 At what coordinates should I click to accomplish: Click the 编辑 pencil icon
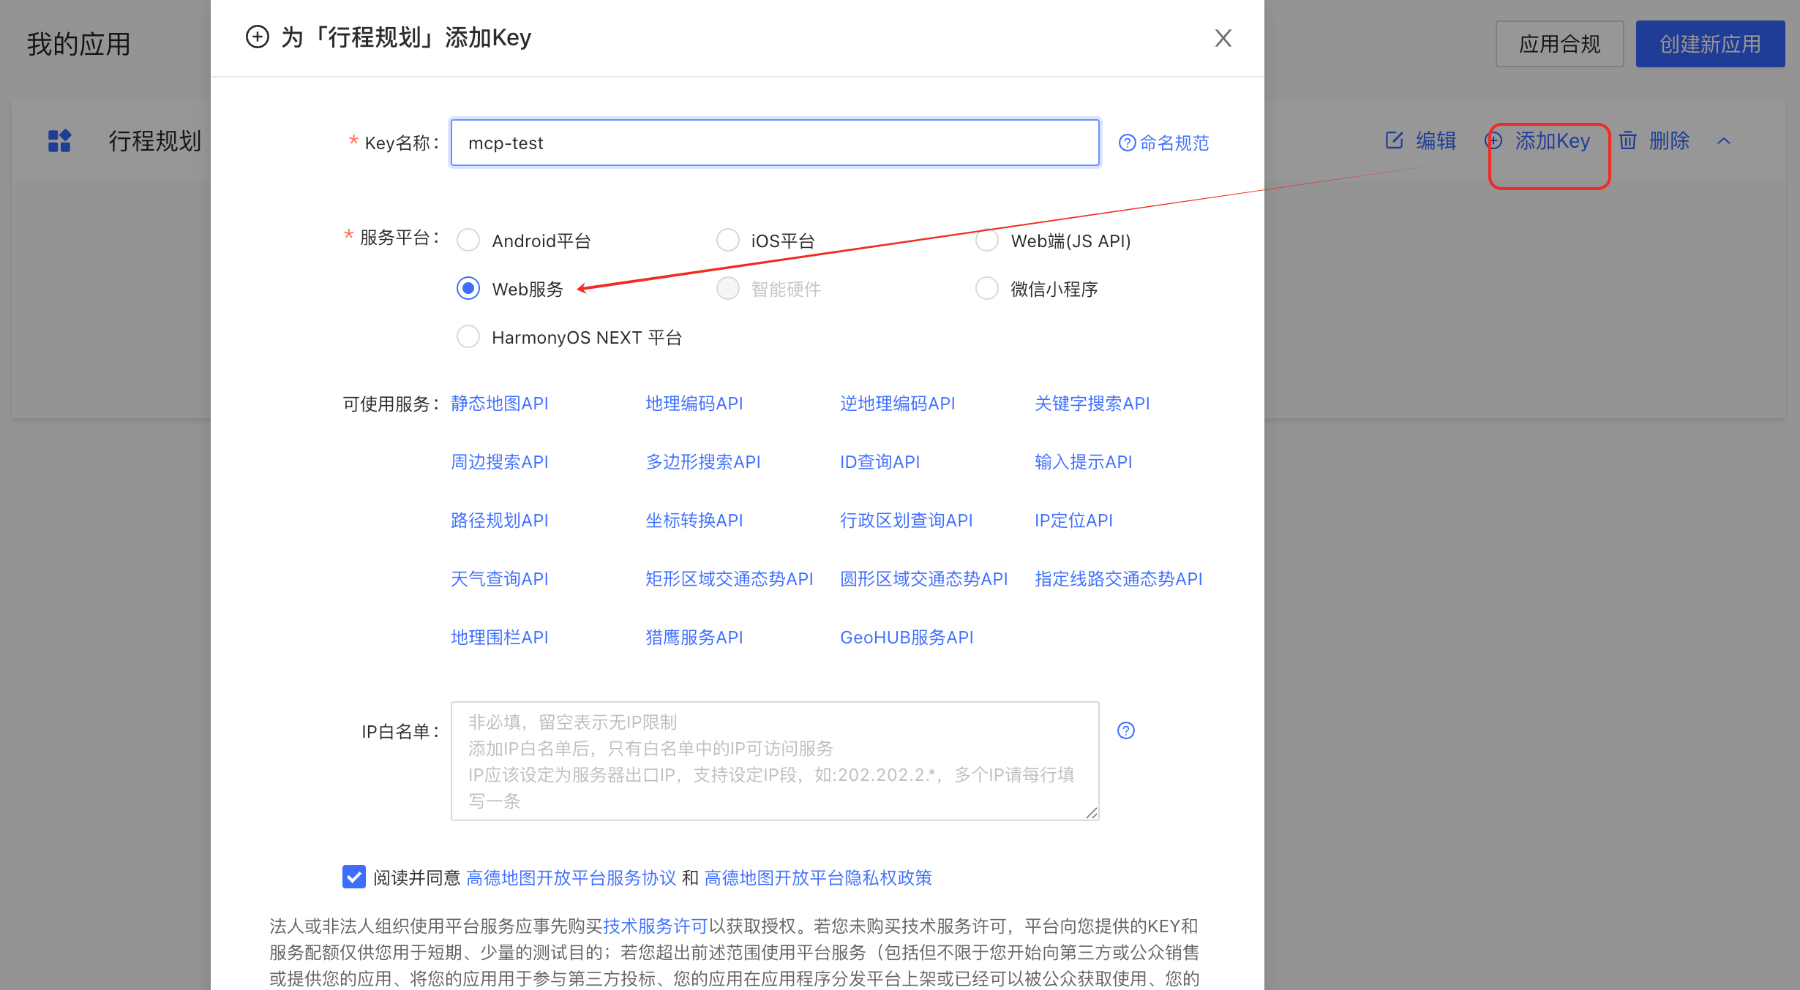click(x=1394, y=140)
